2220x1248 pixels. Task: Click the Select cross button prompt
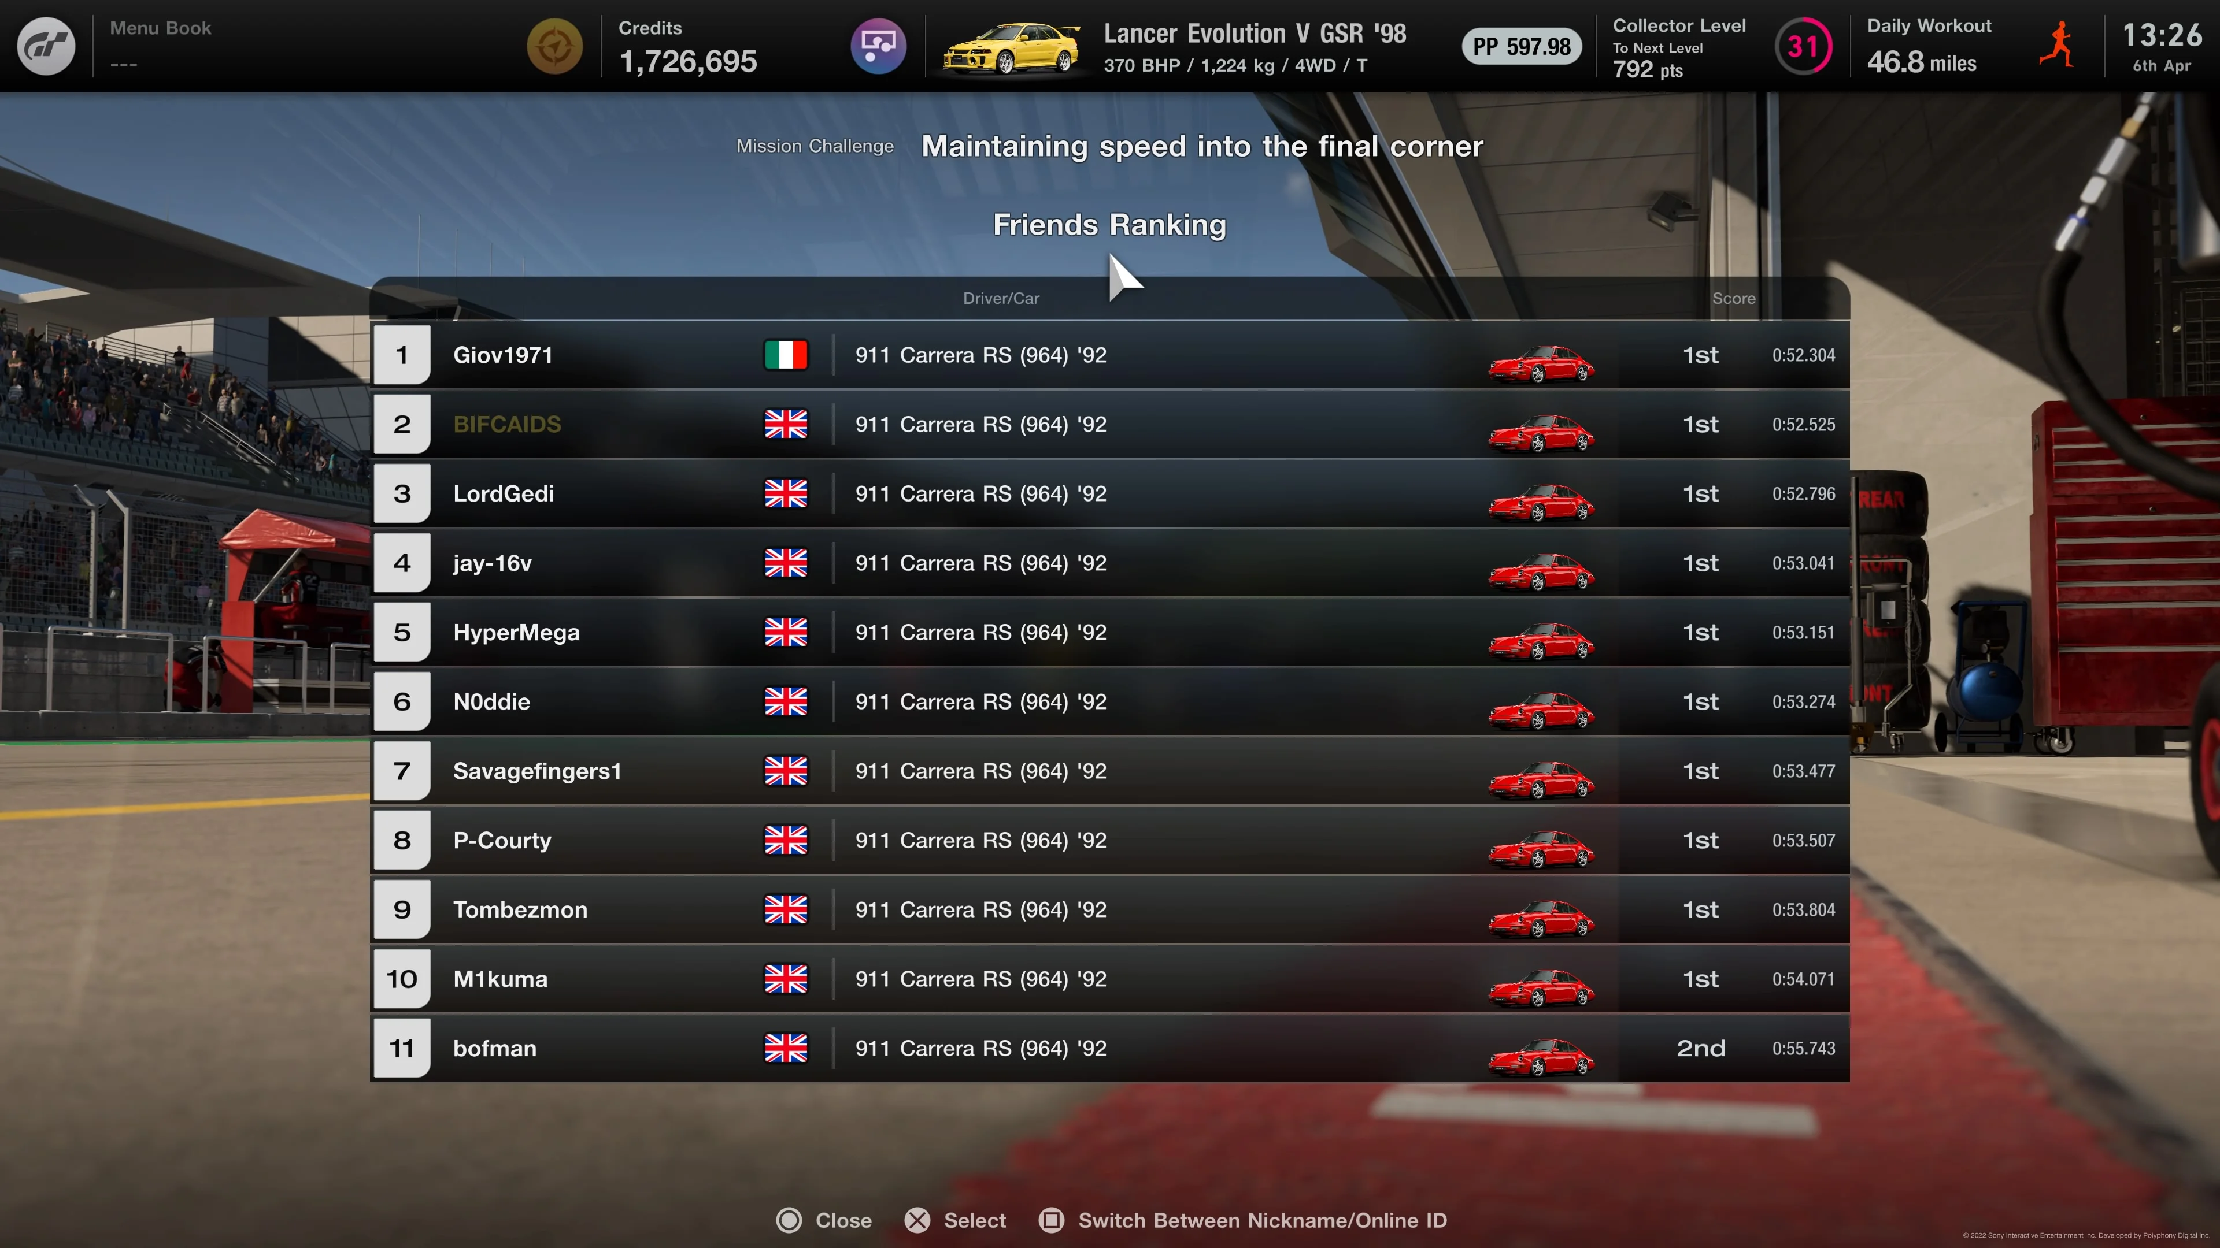(955, 1220)
